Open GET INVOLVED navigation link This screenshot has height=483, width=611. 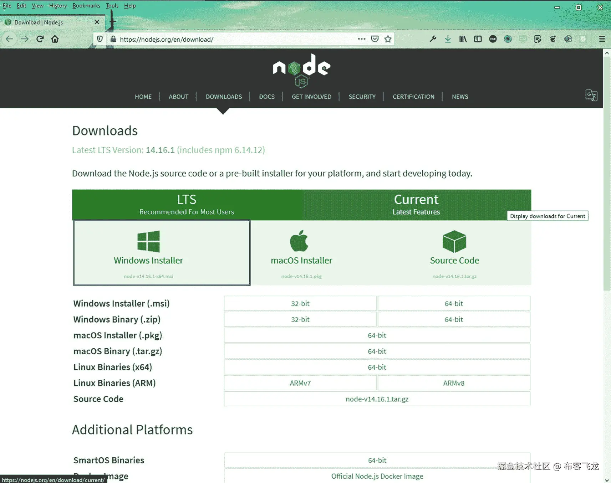point(311,97)
